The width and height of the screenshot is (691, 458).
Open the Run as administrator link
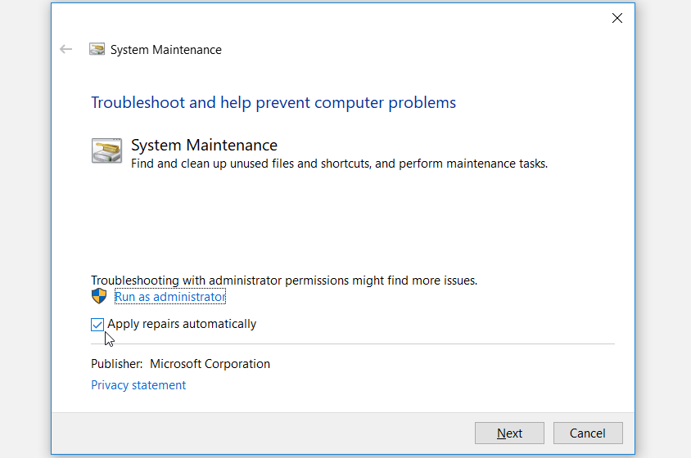169,297
